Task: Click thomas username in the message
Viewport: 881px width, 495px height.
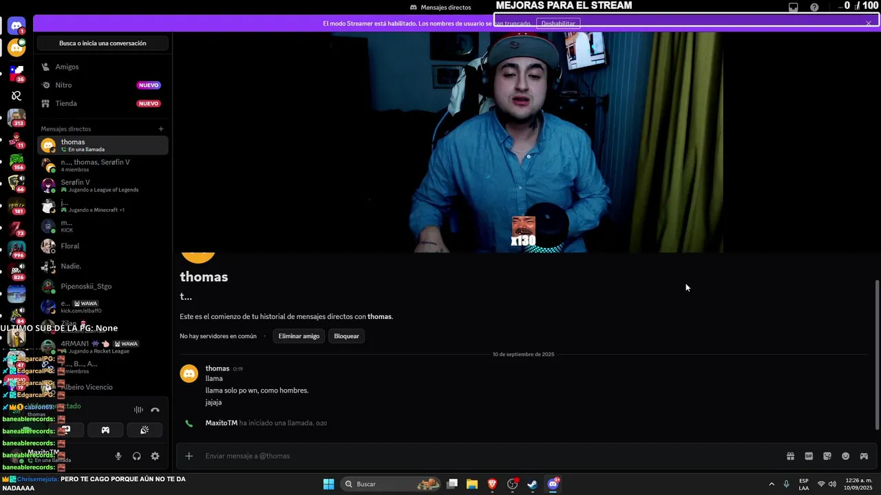Action: pyautogui.click(x=217, y=368)
